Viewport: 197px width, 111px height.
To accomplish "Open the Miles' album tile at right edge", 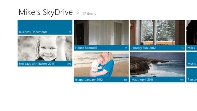I will point(192,35).
